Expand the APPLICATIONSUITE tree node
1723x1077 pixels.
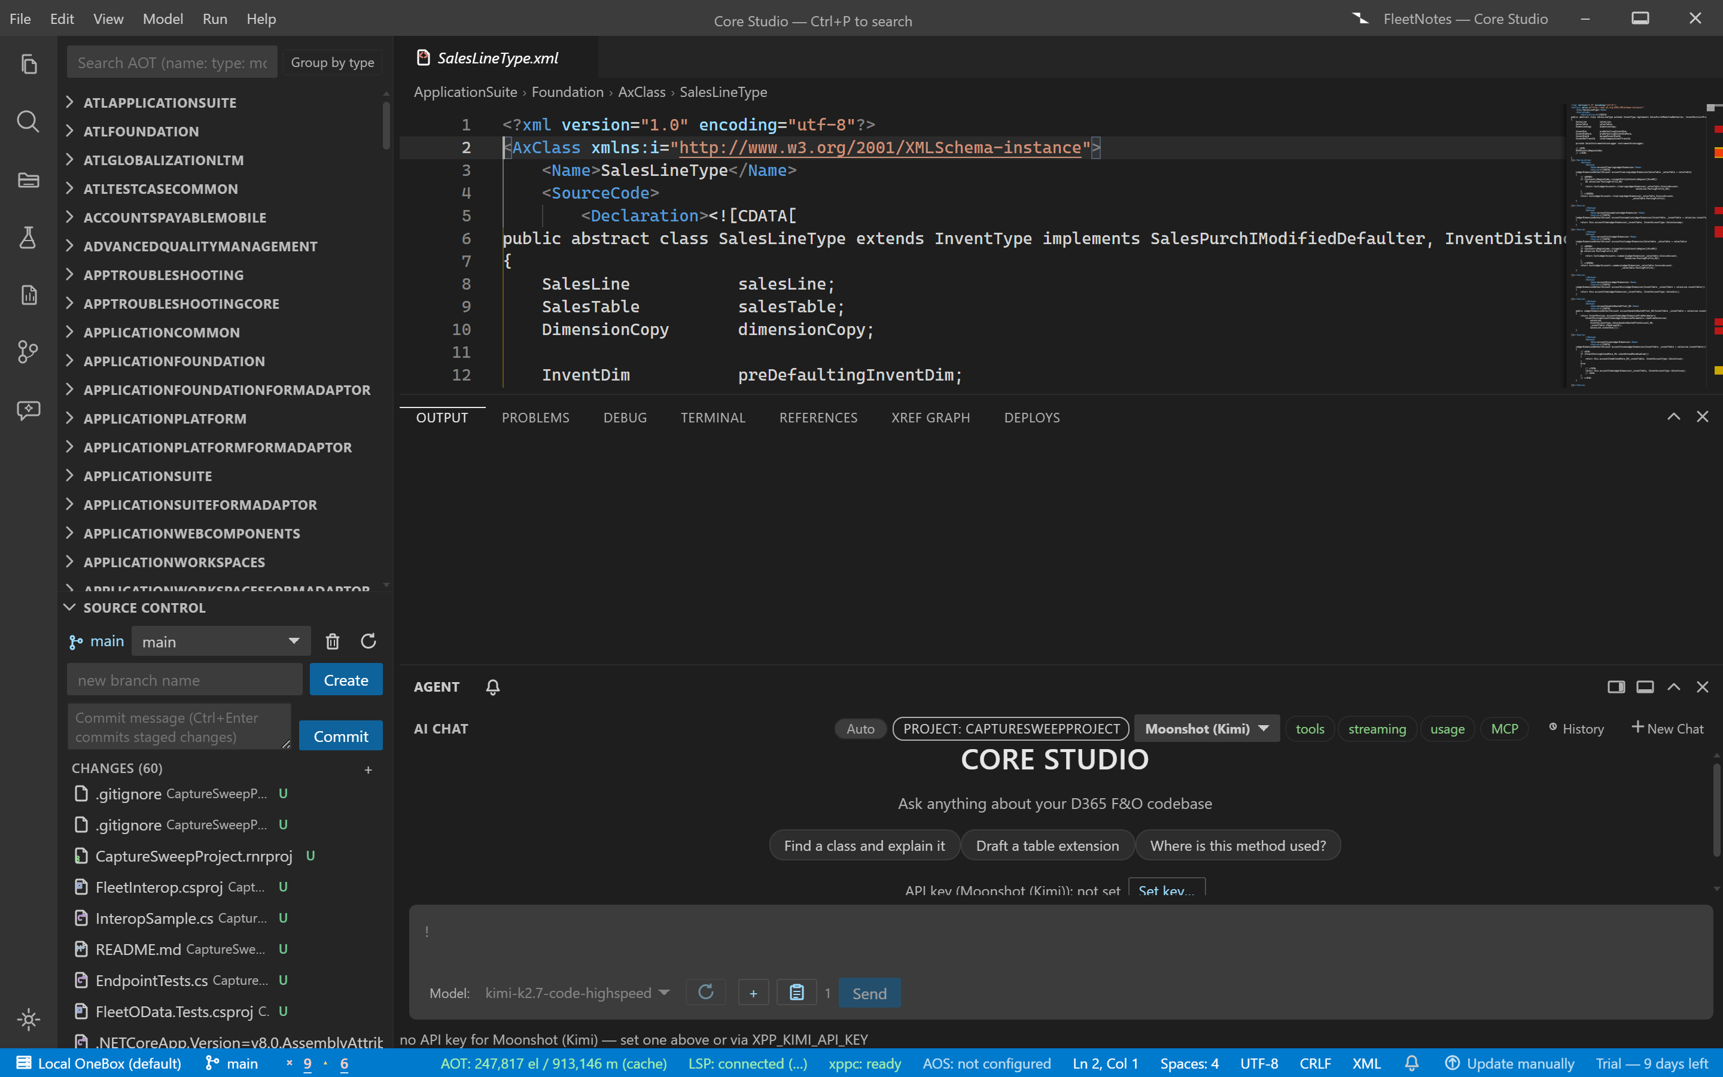[x=148, y=476]
